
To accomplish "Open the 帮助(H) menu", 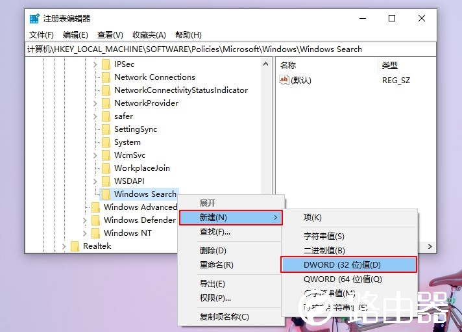I will 188,35.
